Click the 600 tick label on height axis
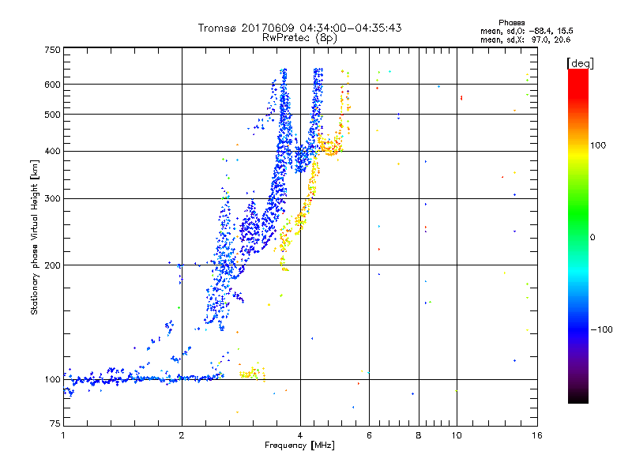632x474 pixels. pos(52,85)
